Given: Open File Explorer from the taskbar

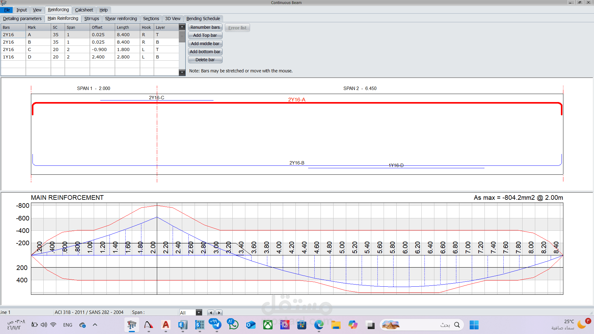Looking at the screenshot, I should pos(336,325).
